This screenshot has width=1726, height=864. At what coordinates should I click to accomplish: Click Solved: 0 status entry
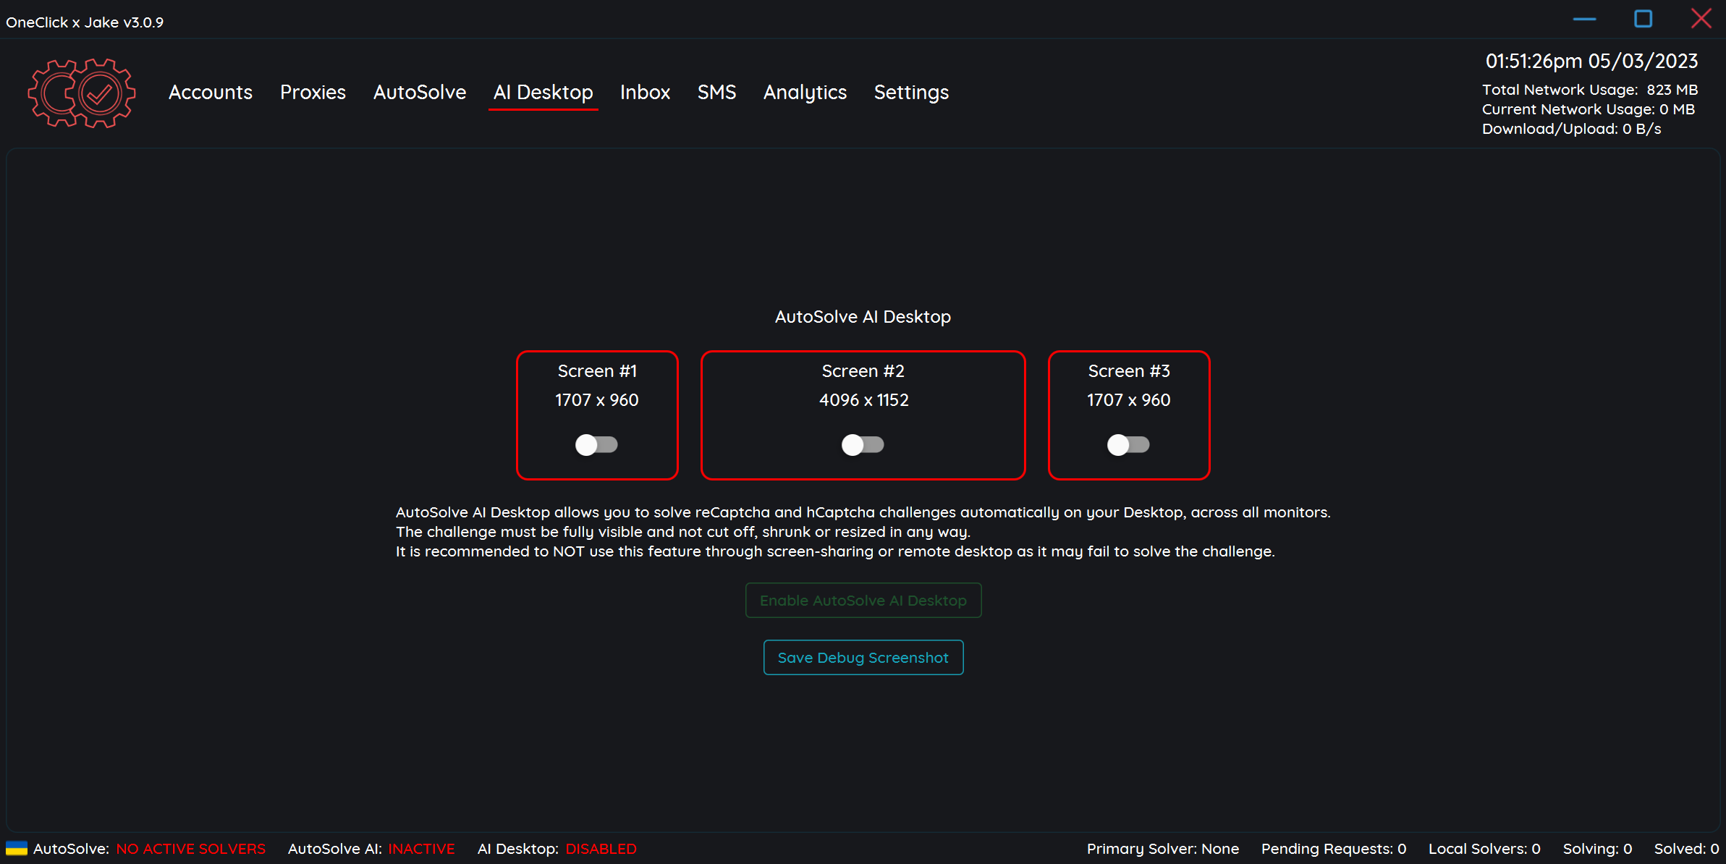coord(1686,849)
